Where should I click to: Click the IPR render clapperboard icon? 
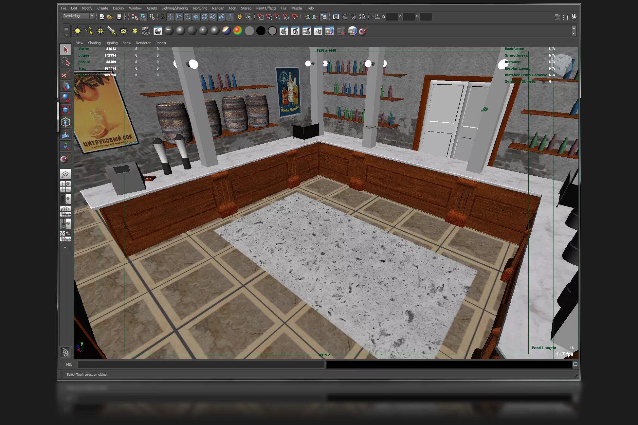[295, 31]
